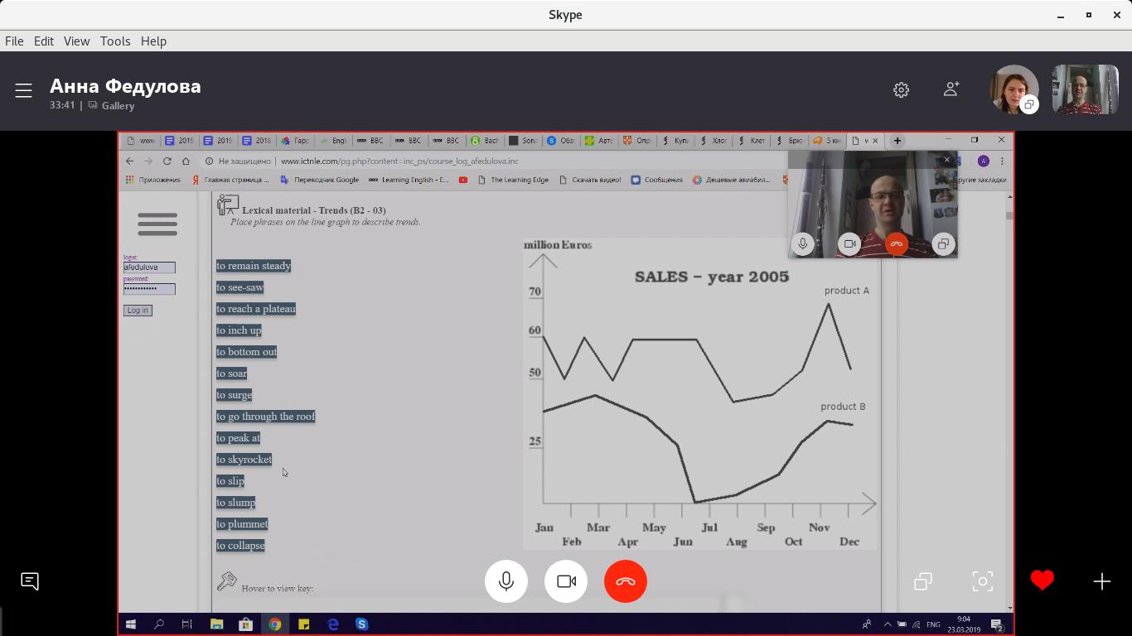Mute the microphone
Image resolution: width=1132 pixels, height=636 pixels.
click(506, 581)
